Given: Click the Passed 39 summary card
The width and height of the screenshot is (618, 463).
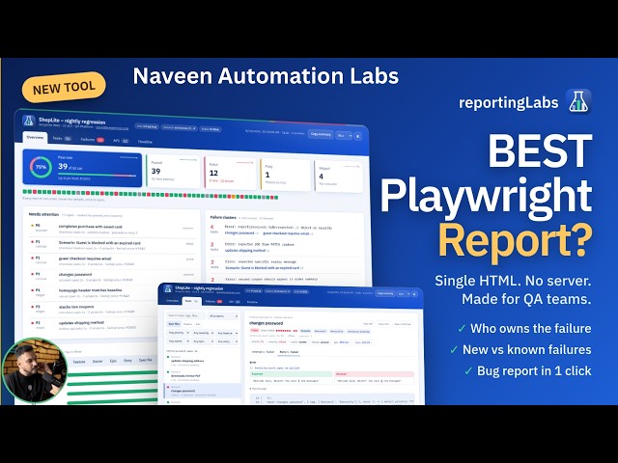Looking at the screenshot, I should [174, 172].
